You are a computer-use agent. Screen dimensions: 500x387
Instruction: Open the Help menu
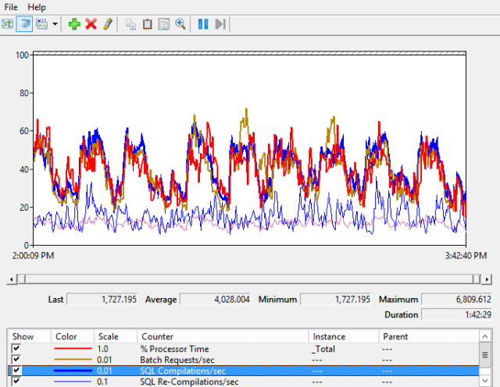click(37, 7)
